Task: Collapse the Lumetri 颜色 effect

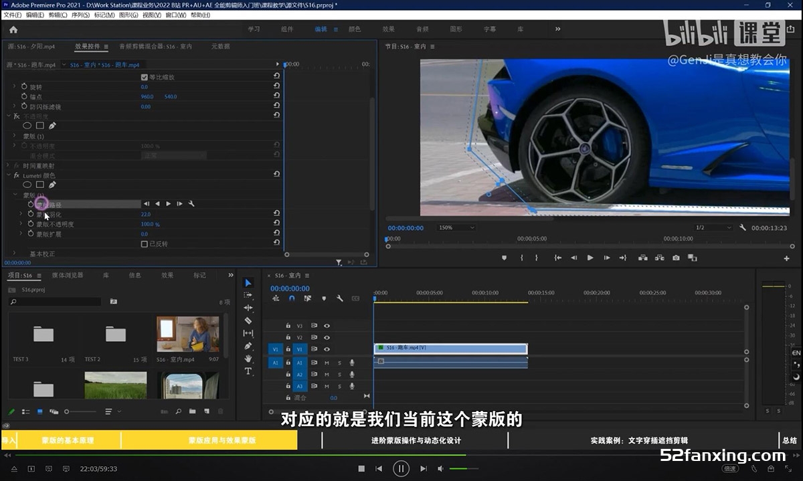Action: pyautogui.click(x=8, y=175)
